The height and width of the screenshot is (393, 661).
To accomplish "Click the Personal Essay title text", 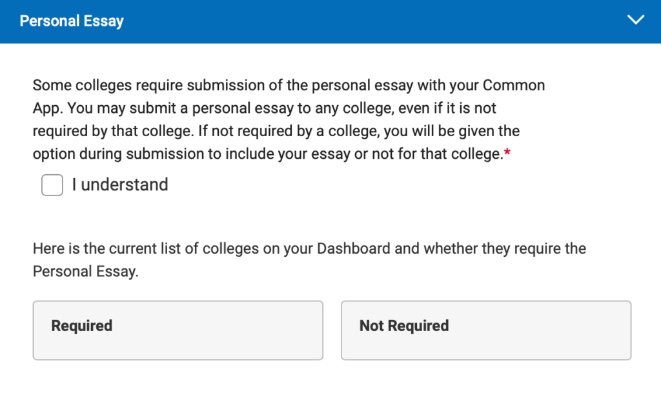I will 71,21.
